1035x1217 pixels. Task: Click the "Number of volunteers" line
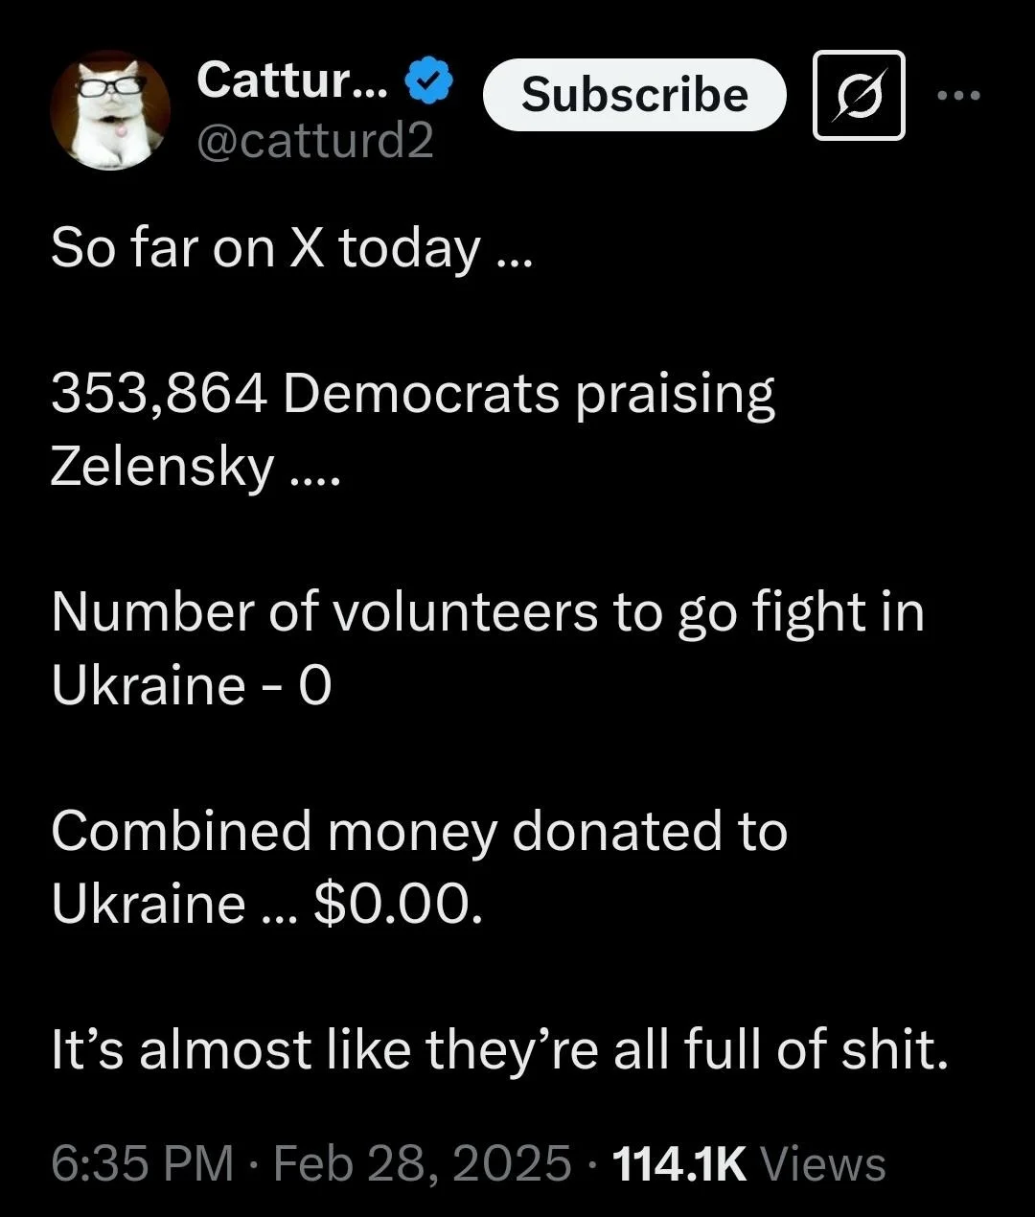487,612
